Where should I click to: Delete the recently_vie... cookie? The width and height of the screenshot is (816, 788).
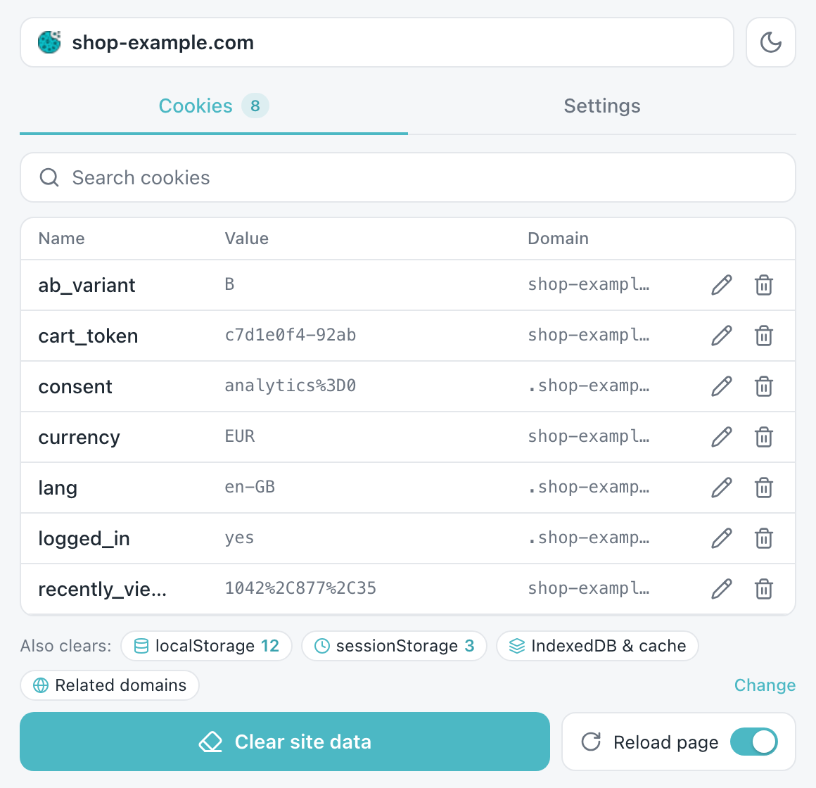coord(764,589)
